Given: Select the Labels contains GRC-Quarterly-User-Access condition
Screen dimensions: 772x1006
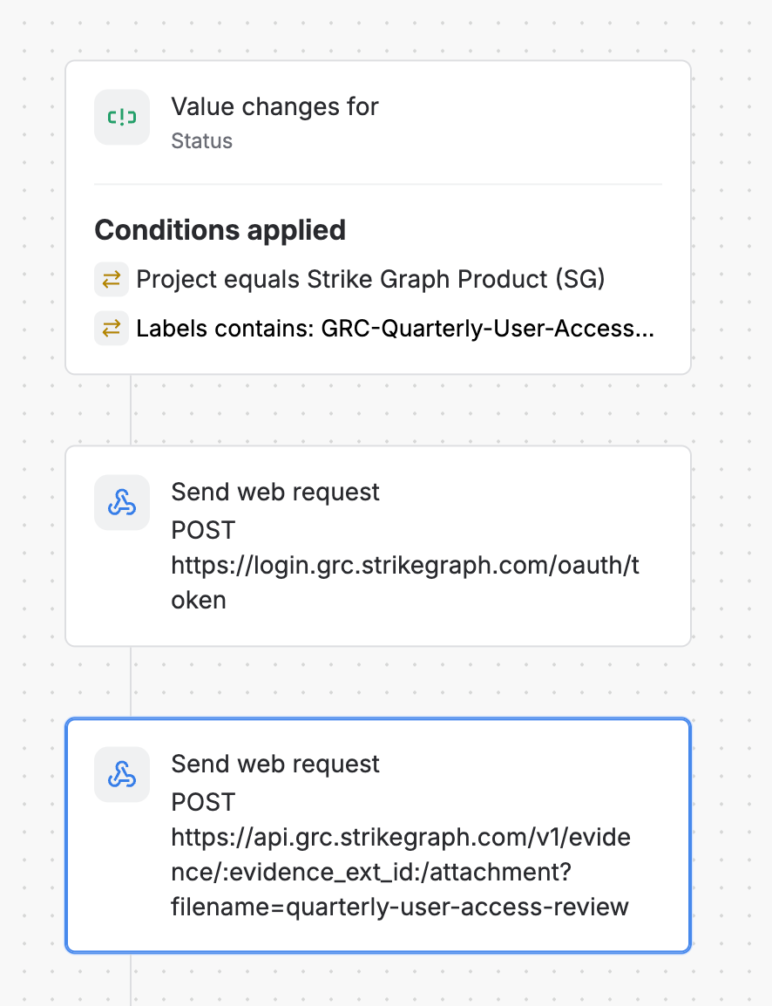Looking at the screenshot, I should point(375,329).
